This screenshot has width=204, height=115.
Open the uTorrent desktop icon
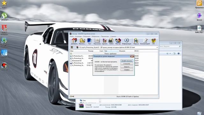(4, 16)
